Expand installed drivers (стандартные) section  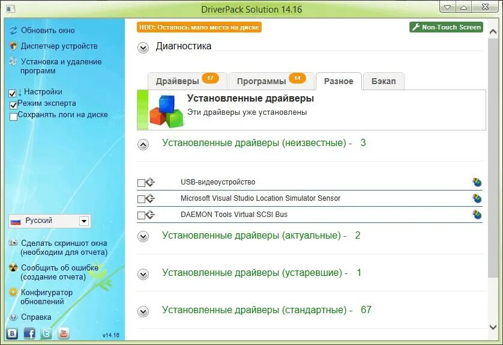(143, 311)
